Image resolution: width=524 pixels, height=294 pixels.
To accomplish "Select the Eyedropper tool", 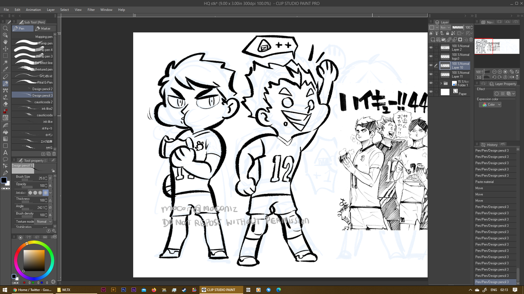I will (5, 69).
